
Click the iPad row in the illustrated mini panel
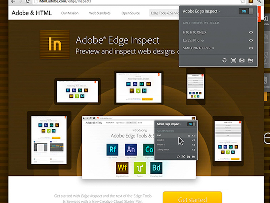click(x=176, y=136)
